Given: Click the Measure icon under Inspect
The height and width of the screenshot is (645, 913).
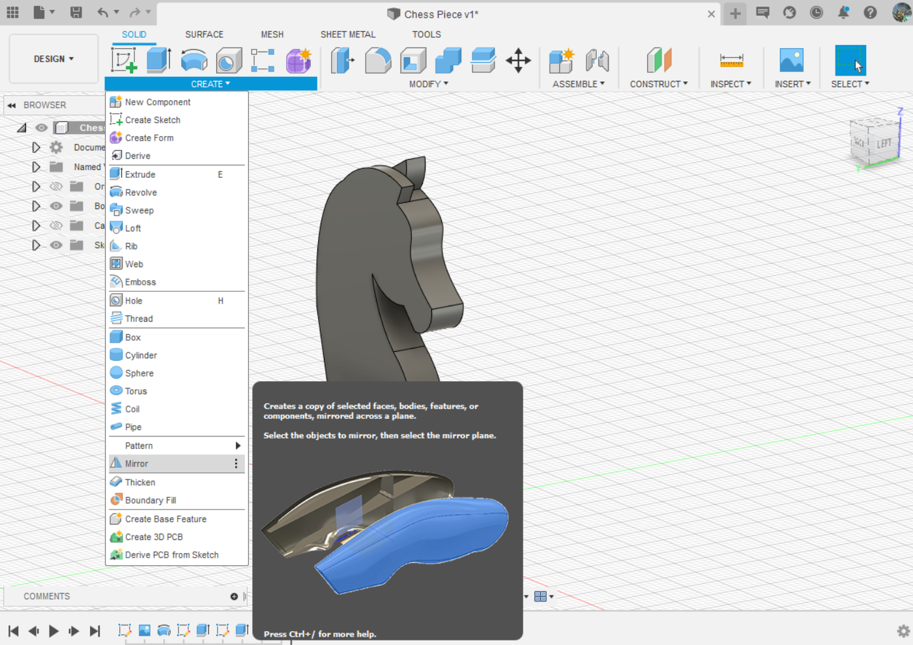Looking at the screenshot, I should pos(731,60).
